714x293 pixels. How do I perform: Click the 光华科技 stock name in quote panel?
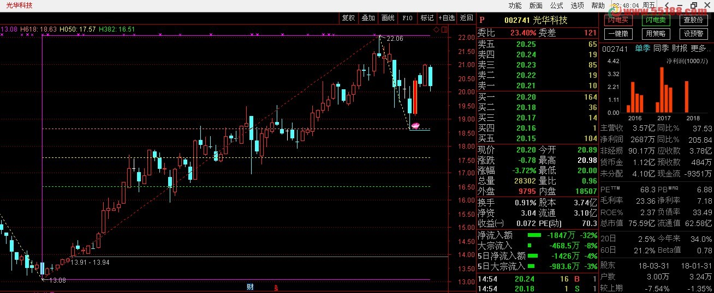point(550,20)
